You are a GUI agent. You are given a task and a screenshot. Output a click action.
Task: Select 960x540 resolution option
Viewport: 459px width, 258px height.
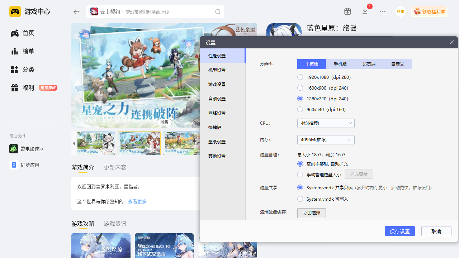coord(301,109)
